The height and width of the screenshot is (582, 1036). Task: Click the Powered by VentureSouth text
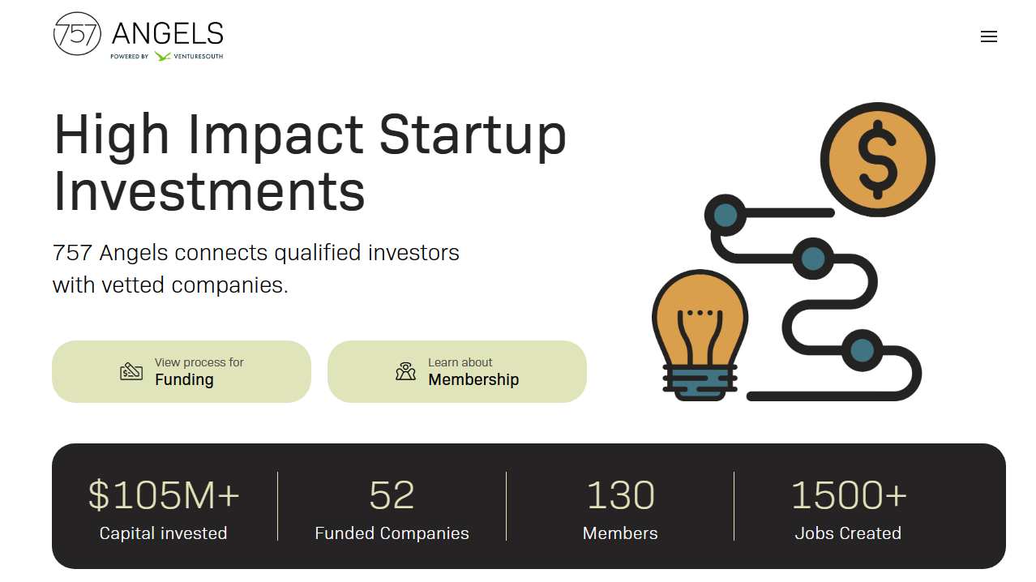[167, 57]
